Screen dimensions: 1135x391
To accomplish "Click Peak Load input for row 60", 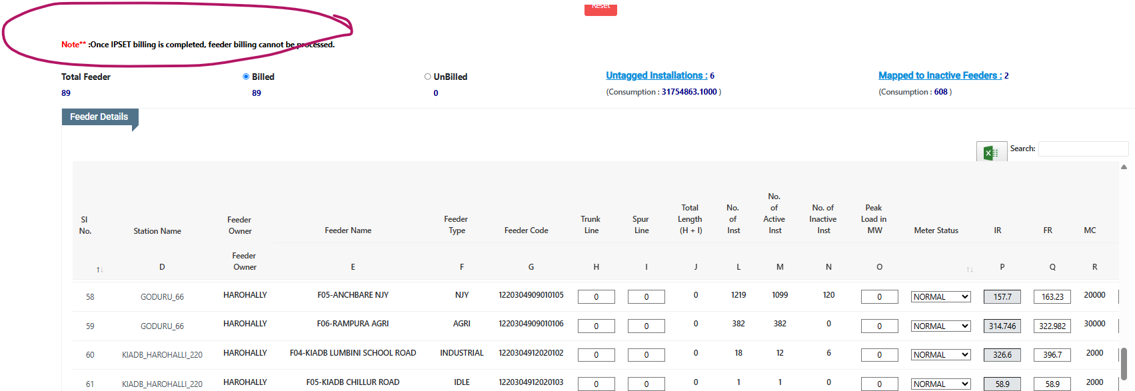I will (879, 355).
